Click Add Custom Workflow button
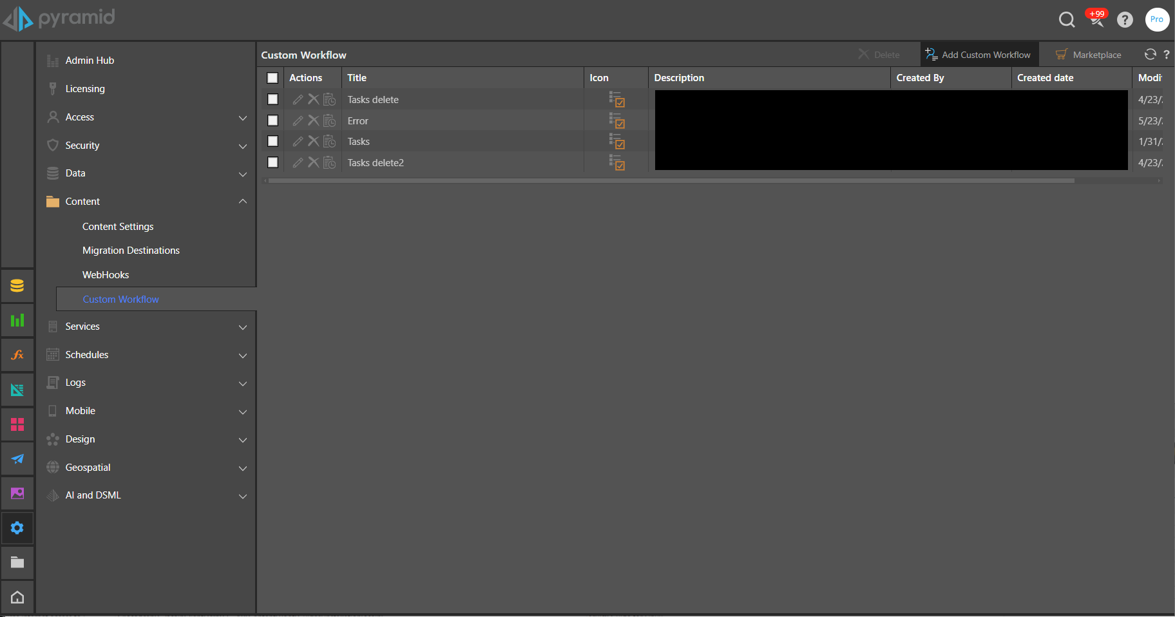Viewport: 1175px width, 617px height. click(978, 55)
